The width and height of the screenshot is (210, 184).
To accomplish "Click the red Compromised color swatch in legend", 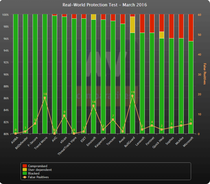I will (25, 166).
